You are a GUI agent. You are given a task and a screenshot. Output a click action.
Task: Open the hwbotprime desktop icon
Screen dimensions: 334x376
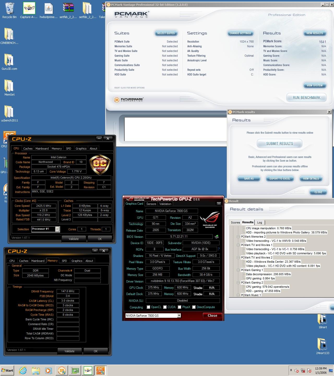click(x=49, y=10)
